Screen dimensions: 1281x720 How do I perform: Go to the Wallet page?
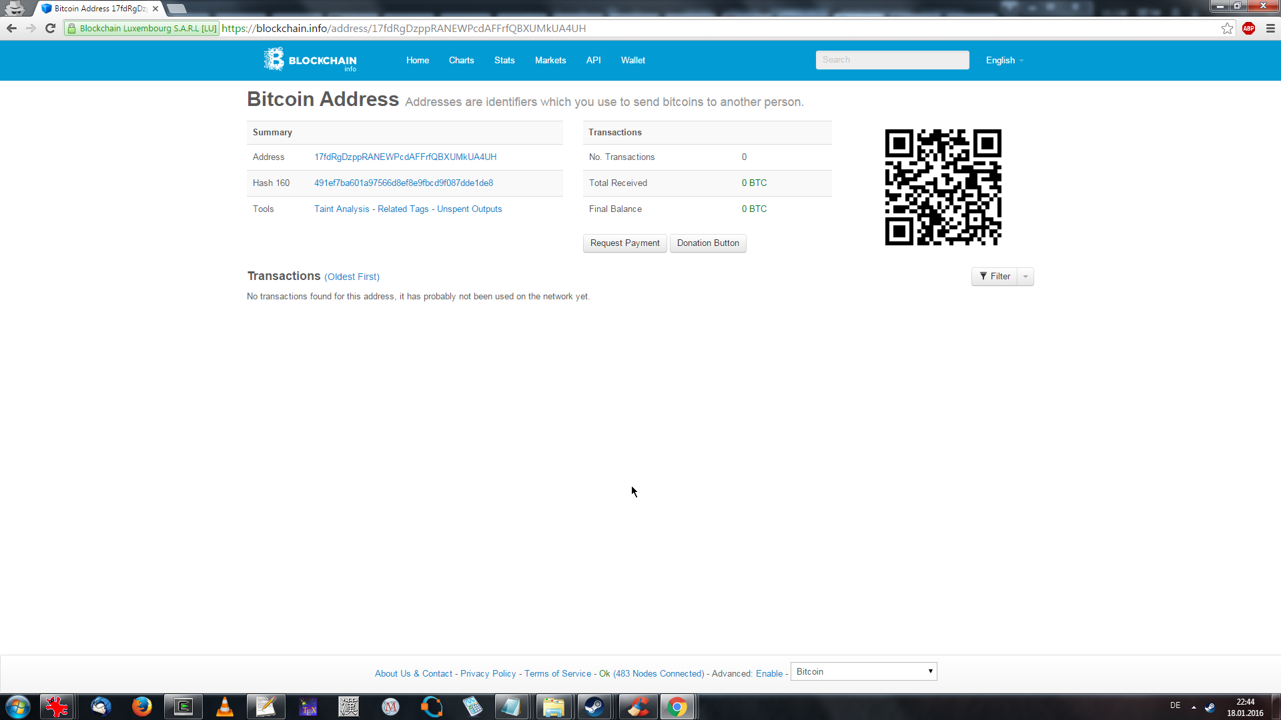click(632, 60)
